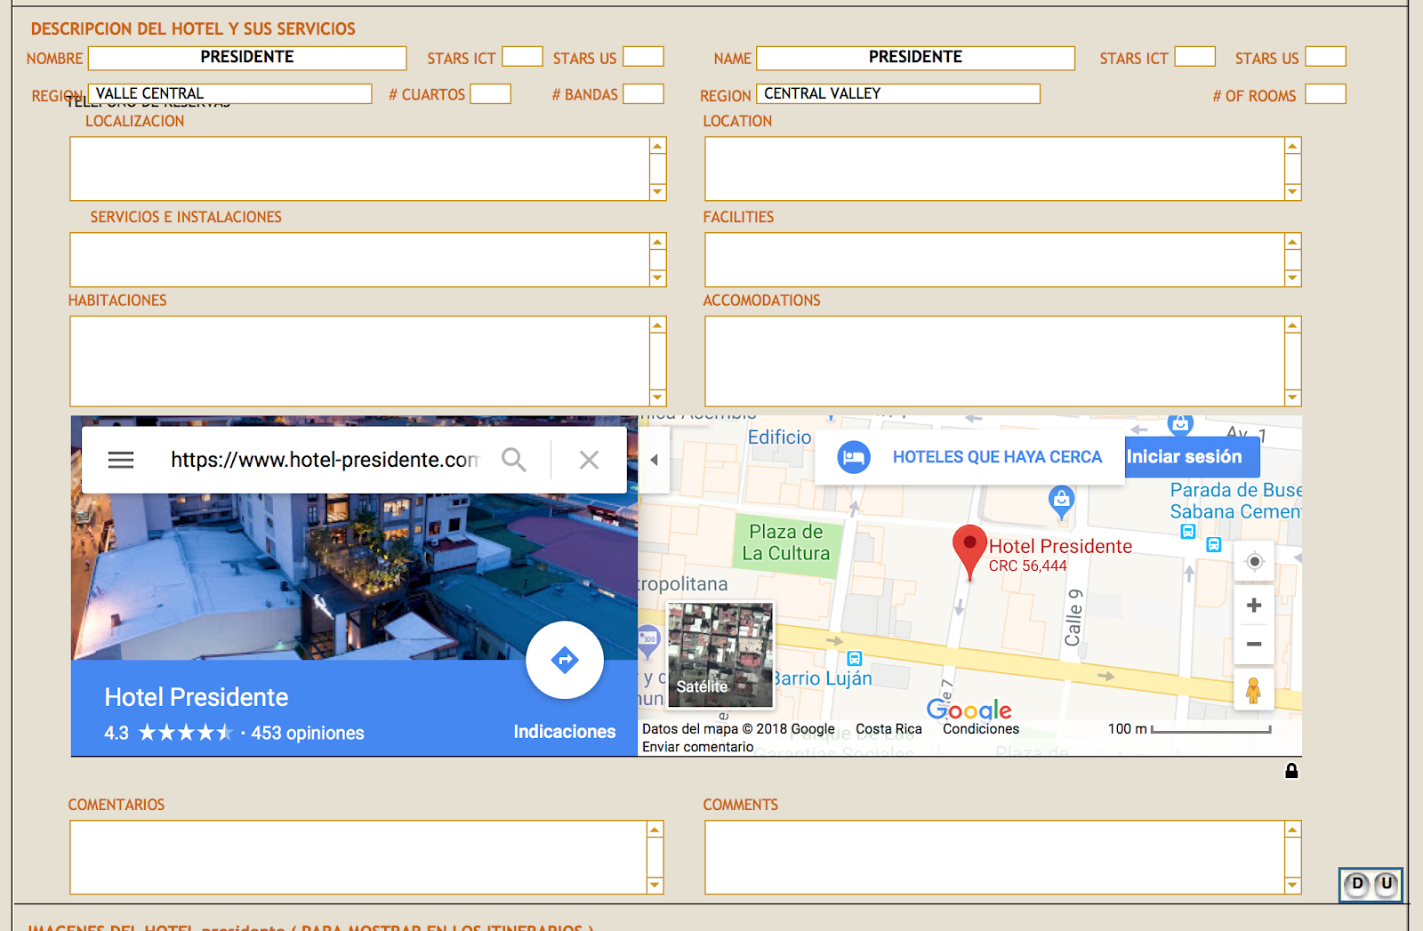Click the SERVICIOS E INSTALACIONES text area
The width and height of the screenshot is (1423, 931).
(x=360, y=260)
